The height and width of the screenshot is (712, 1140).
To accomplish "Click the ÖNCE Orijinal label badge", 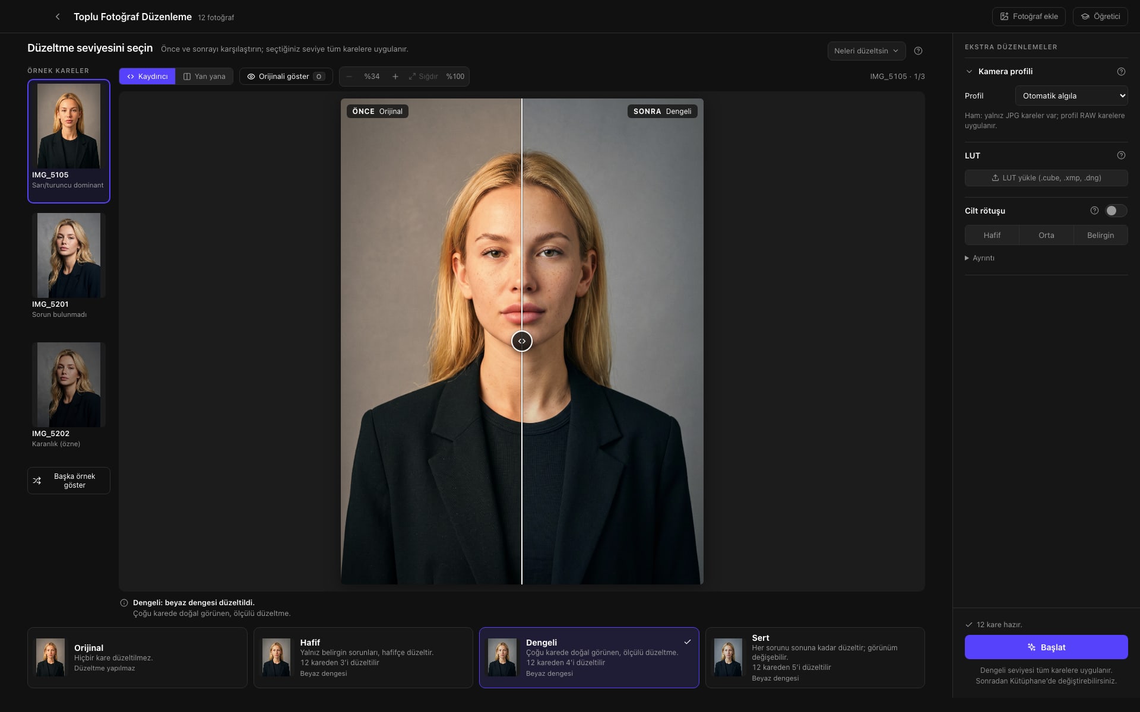I will point(378,112).
